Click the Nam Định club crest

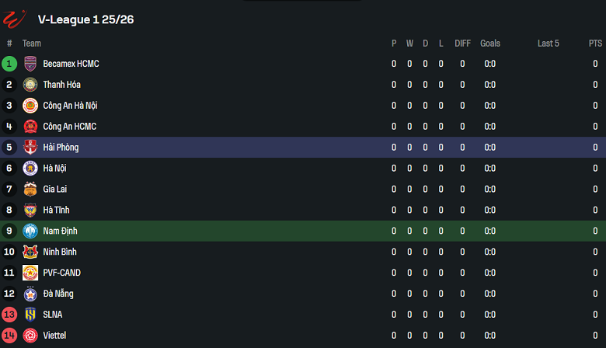point(30,231)
